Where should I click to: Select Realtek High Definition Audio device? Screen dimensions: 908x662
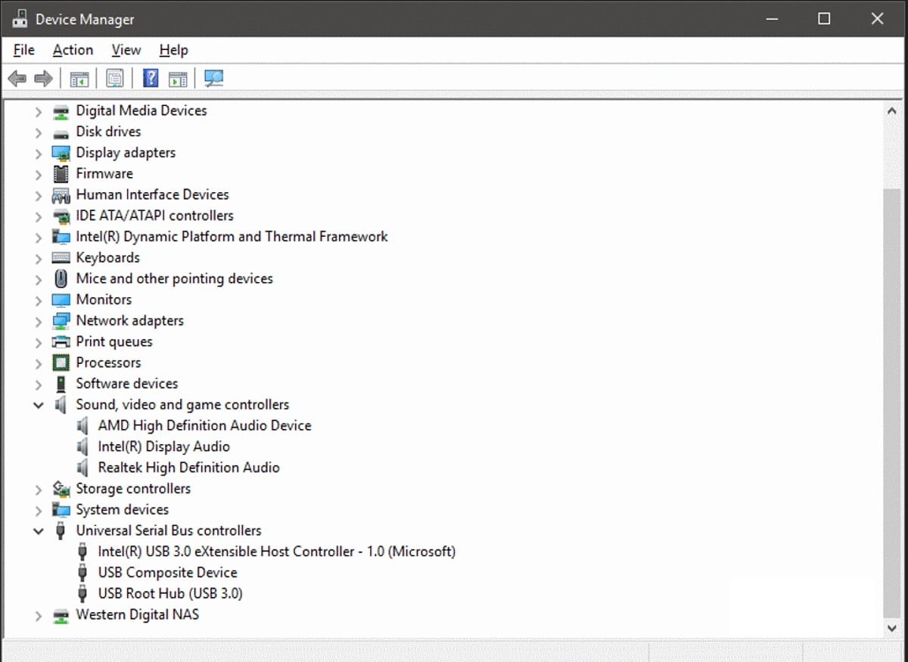click(188, 468)
